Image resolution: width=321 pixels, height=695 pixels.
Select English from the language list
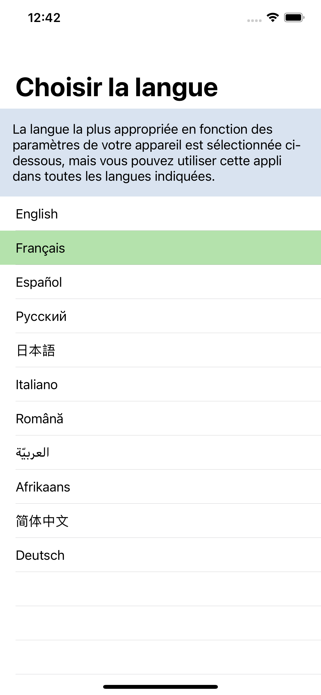tap(160, 214)
